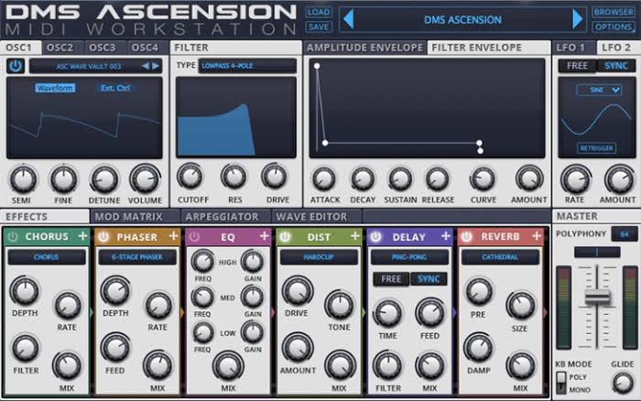Click the master volume fader handle
The height and width of the screenshot is (401, 641).
click(x=597, y=298)
